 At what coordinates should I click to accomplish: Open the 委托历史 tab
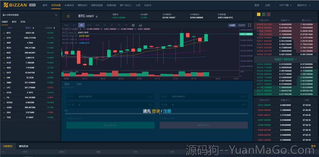(24, 146)
